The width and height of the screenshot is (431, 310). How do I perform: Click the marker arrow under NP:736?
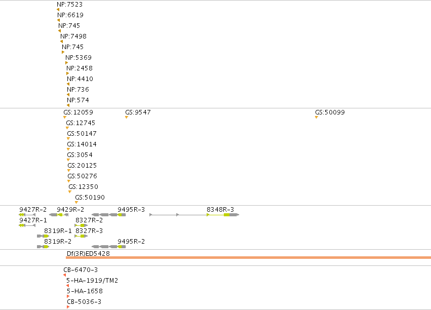coord(68,95)
